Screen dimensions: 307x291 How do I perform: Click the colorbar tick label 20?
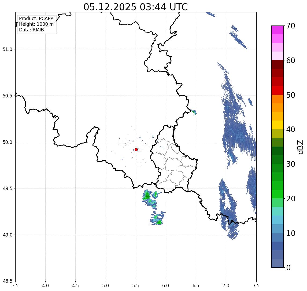(291, 199)
